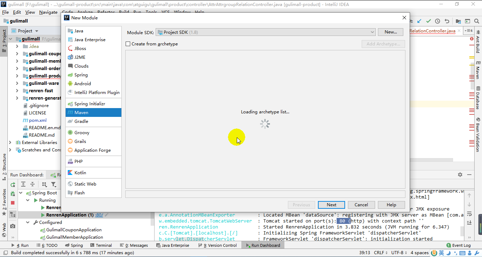Click the Debug icon in Run Dashboard
Screen dimensions: 482x257
(13, 194)
